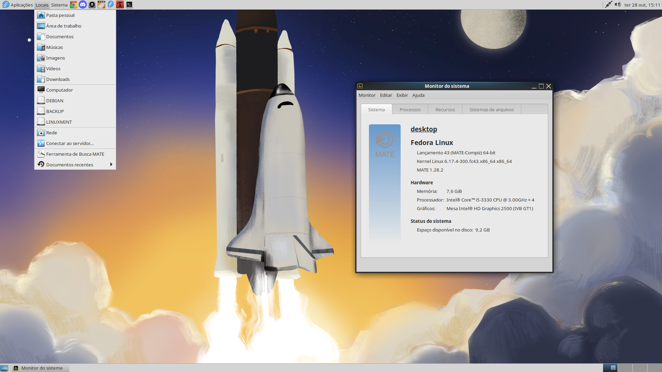The image size is (662, 372).
Task: Click the Monitor do sistema taskbar button
Action: [x=41, y=368]
